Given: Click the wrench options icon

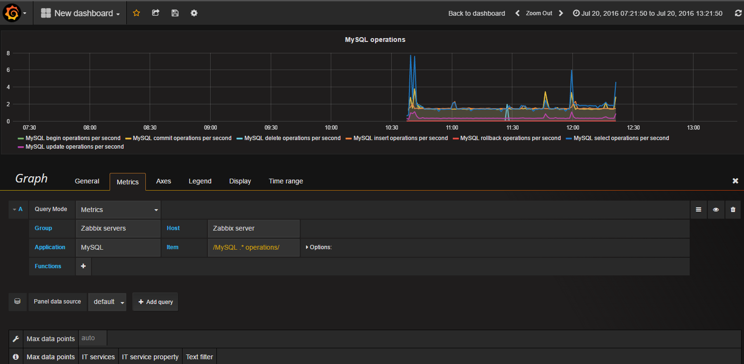Looking at the screenshot, I should [16, 339].
